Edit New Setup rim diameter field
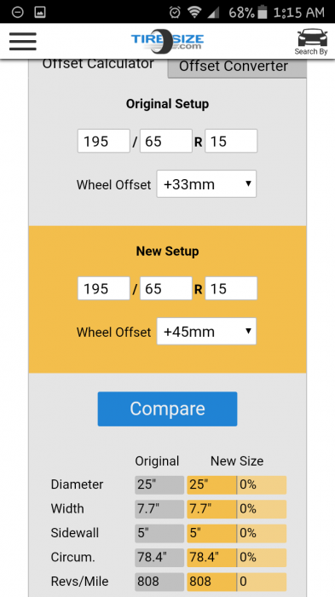Screen dimensions: 335x597 point(231,288)
